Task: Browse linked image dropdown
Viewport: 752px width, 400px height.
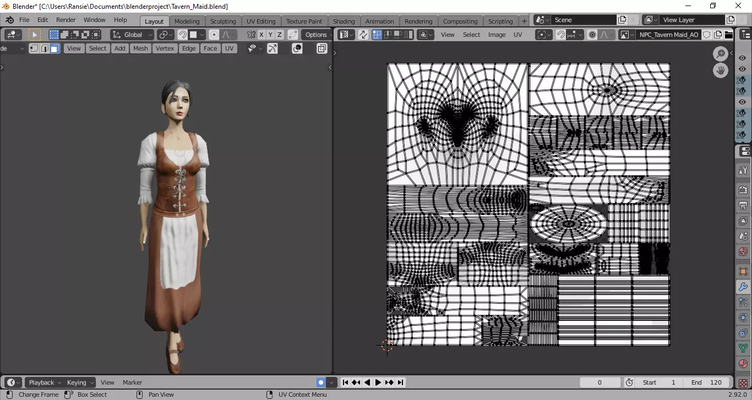Action: [626, 35]
